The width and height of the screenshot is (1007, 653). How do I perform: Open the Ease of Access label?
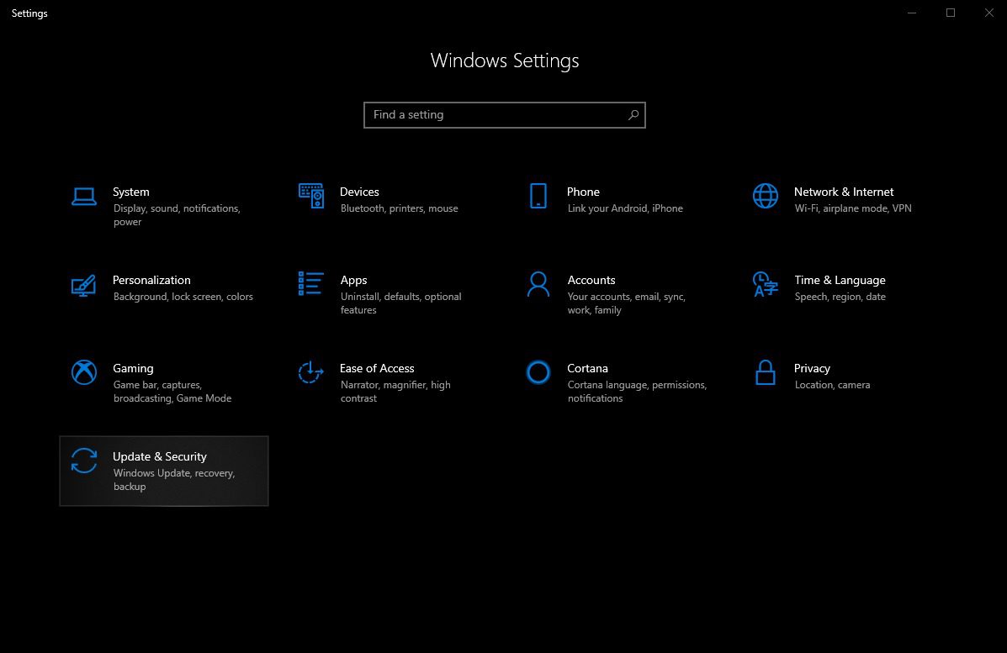click(377, 368)
